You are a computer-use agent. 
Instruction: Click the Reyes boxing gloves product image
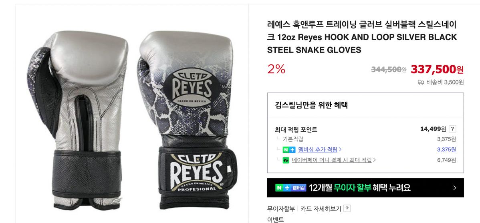[x=132, y=120]
